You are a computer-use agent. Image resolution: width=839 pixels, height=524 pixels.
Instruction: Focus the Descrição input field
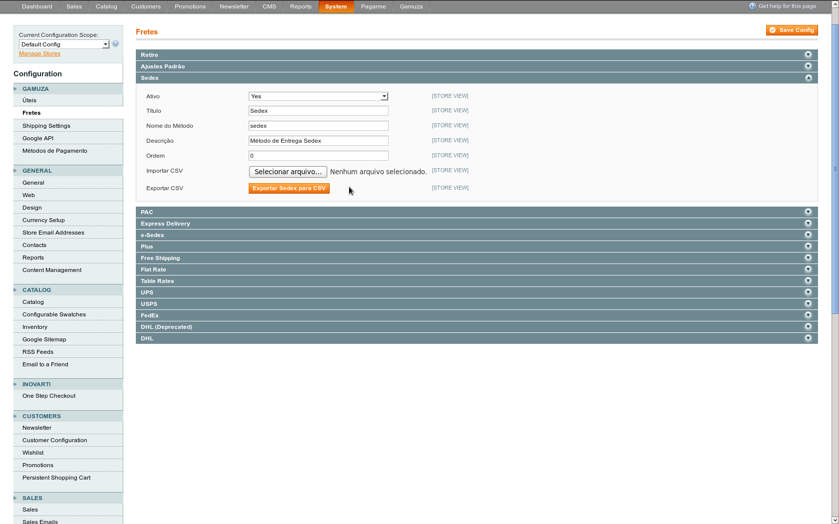[318, 141]
